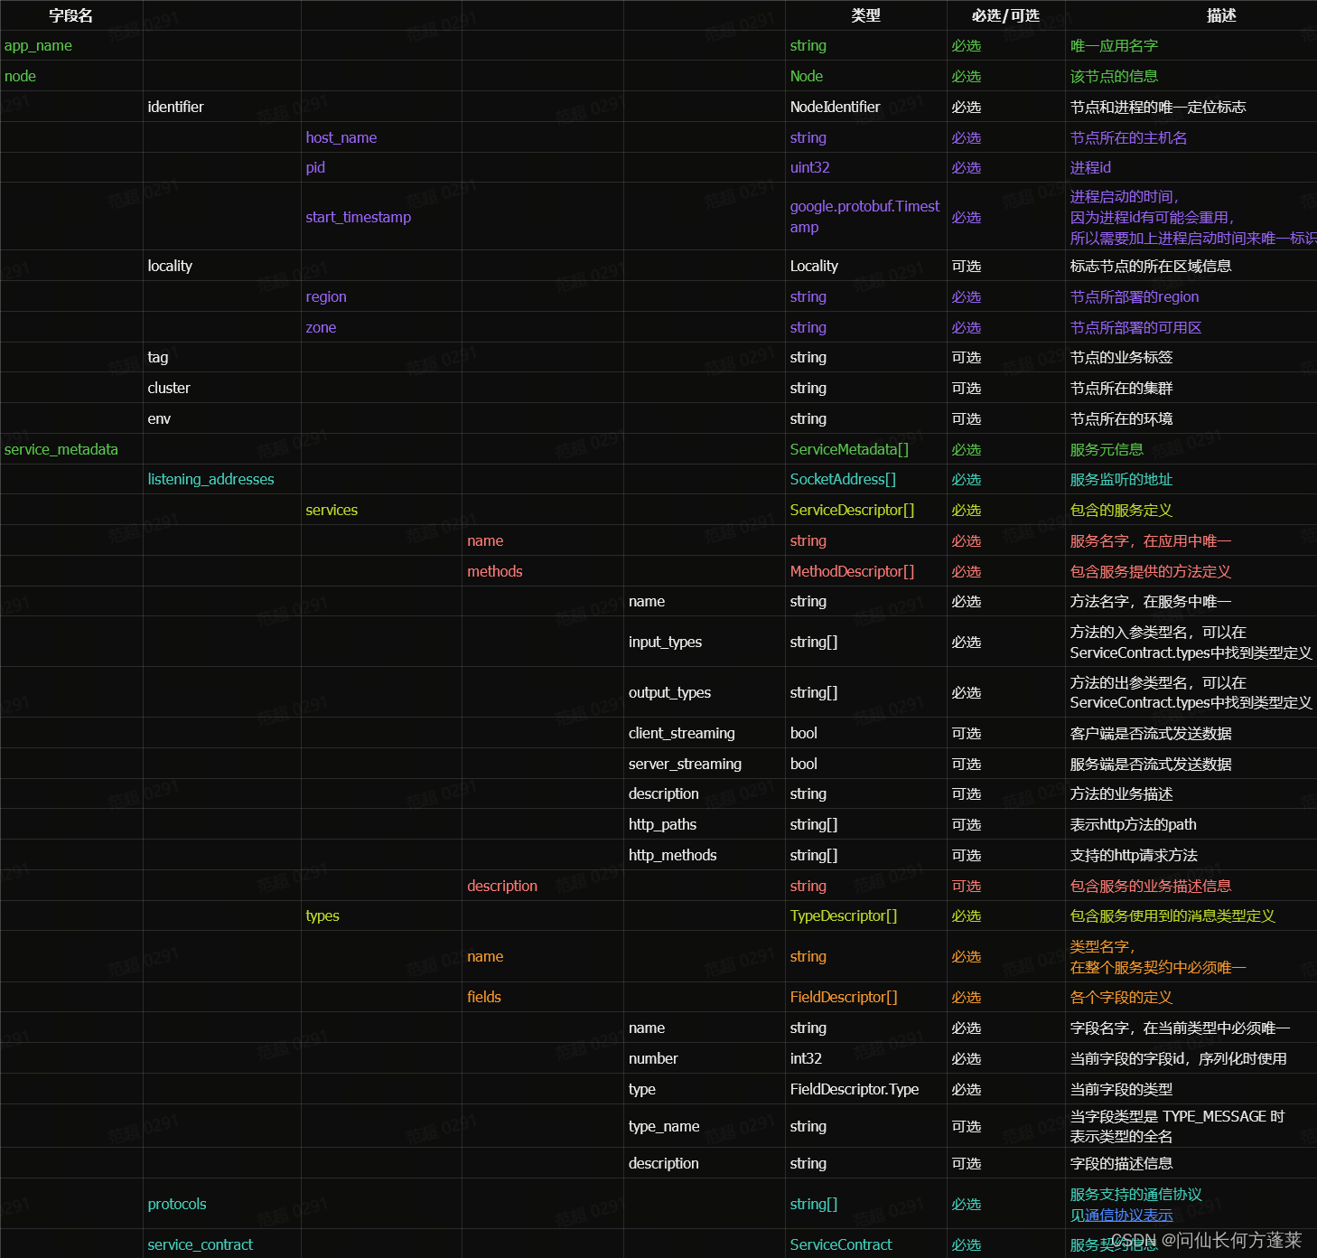Viewport: 1317px width, 1258px height.
Task: Click the 表示http方法的path description
Action: [1133, 824]
